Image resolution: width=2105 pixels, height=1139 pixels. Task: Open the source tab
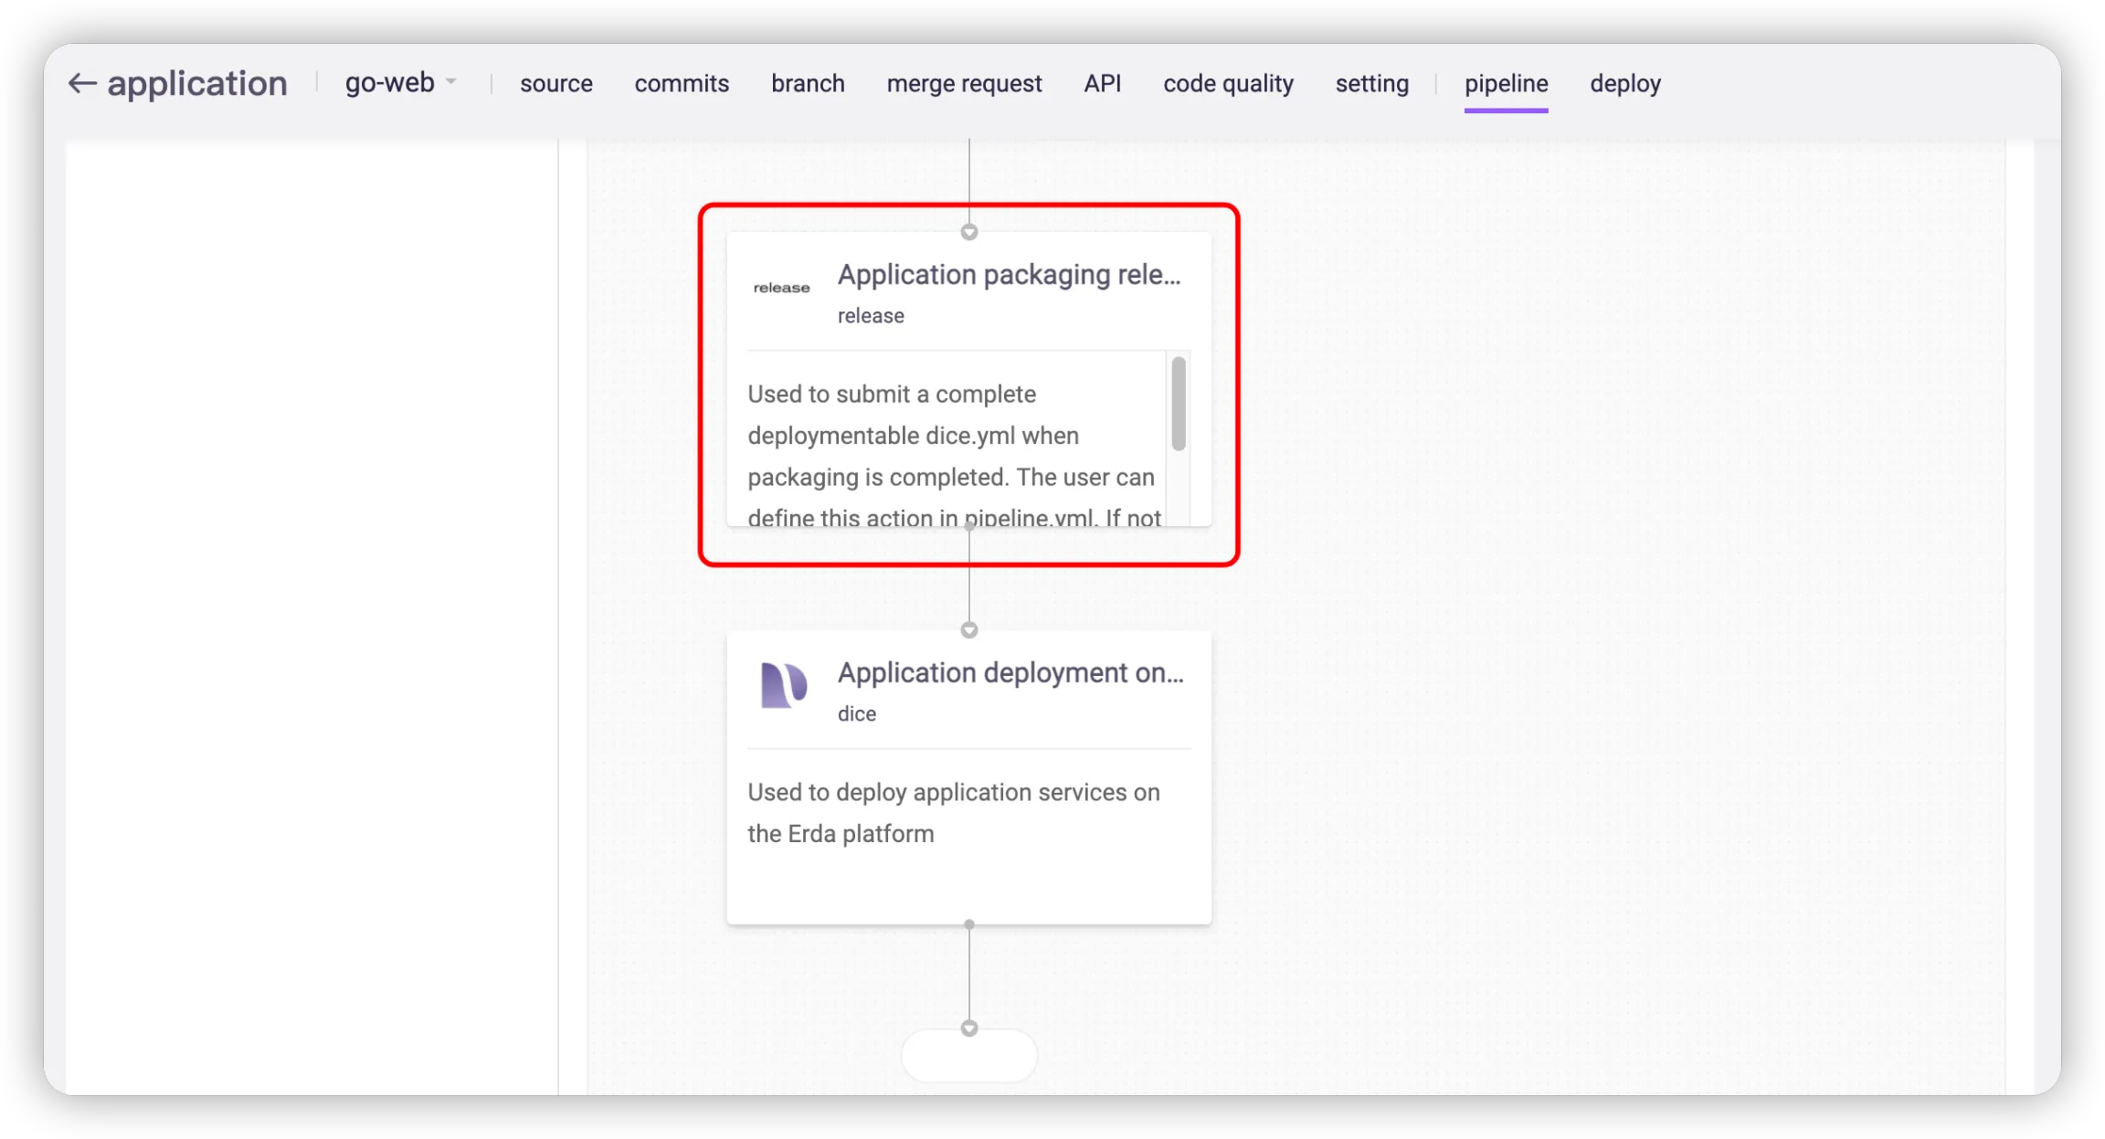click(555, 84)
